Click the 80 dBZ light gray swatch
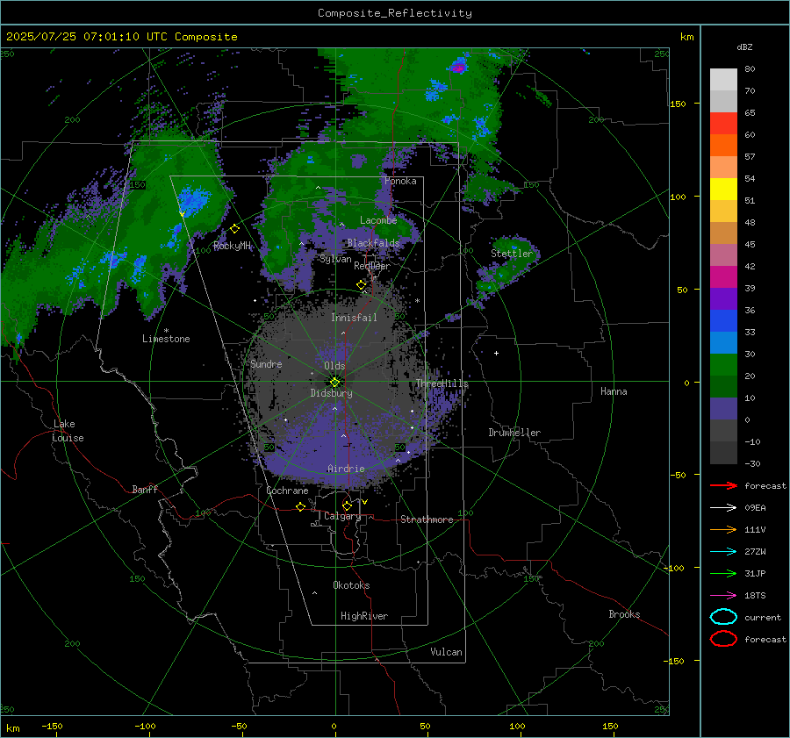Screen dimensions: 790x738 pos(723,79)
